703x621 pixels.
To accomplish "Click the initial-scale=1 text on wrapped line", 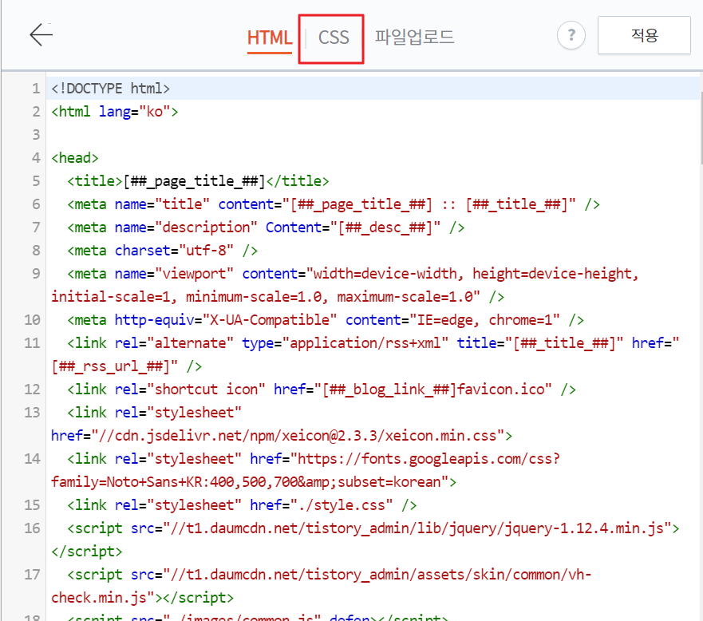I will (110, 297).
